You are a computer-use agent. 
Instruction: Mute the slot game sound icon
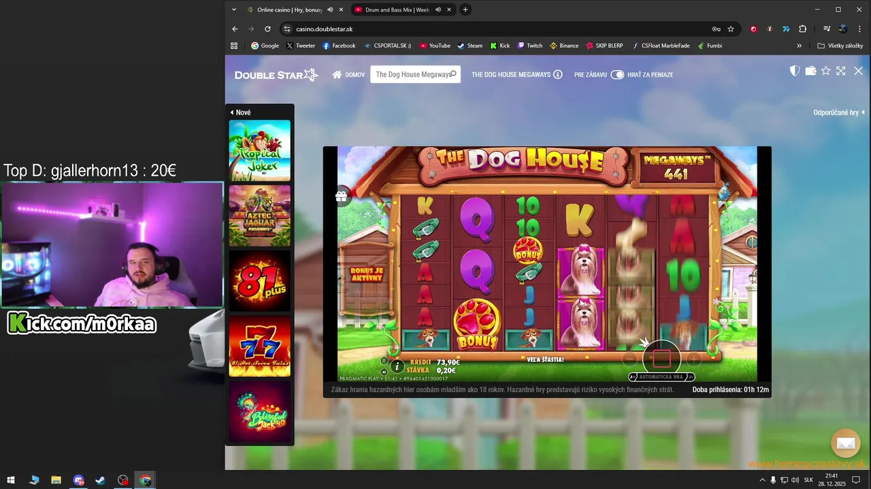tap(384, 372)
